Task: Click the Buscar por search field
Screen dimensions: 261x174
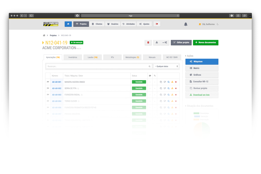Action: pos(98,66)
